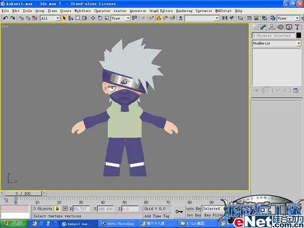Open the Modifiers menu

83,11
